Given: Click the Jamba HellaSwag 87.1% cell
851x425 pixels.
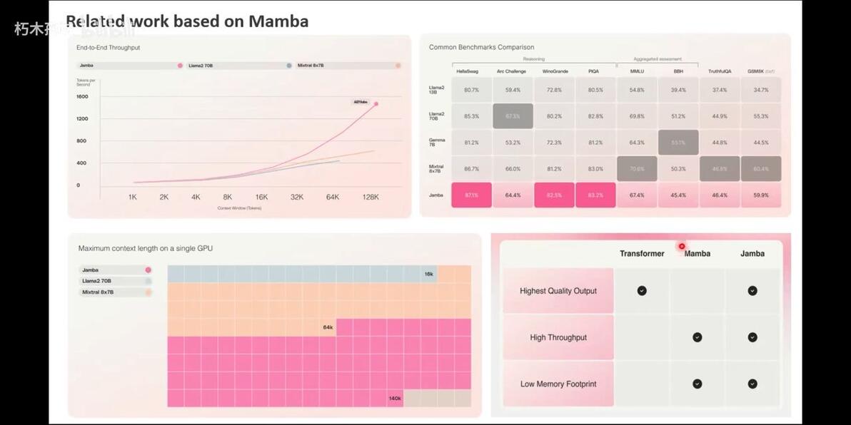Looking at the screenshot, I should click(x=471, y=195).
